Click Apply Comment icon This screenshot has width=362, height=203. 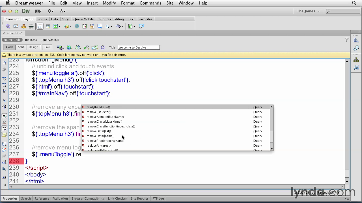(x=4, y=144)
